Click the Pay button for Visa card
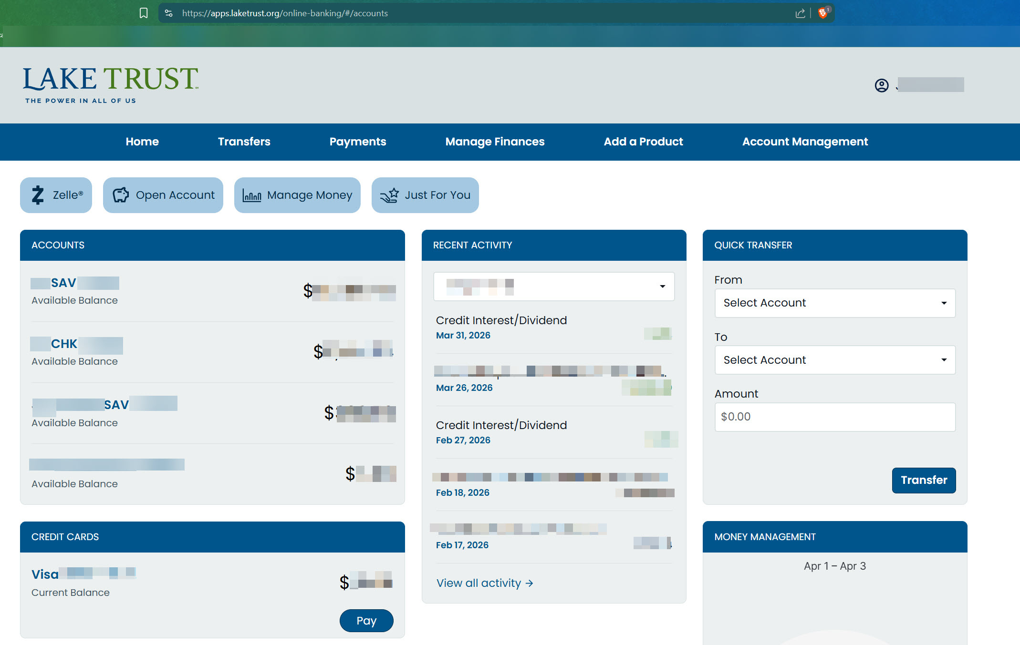1020x645 pixels. pos(366,621)
